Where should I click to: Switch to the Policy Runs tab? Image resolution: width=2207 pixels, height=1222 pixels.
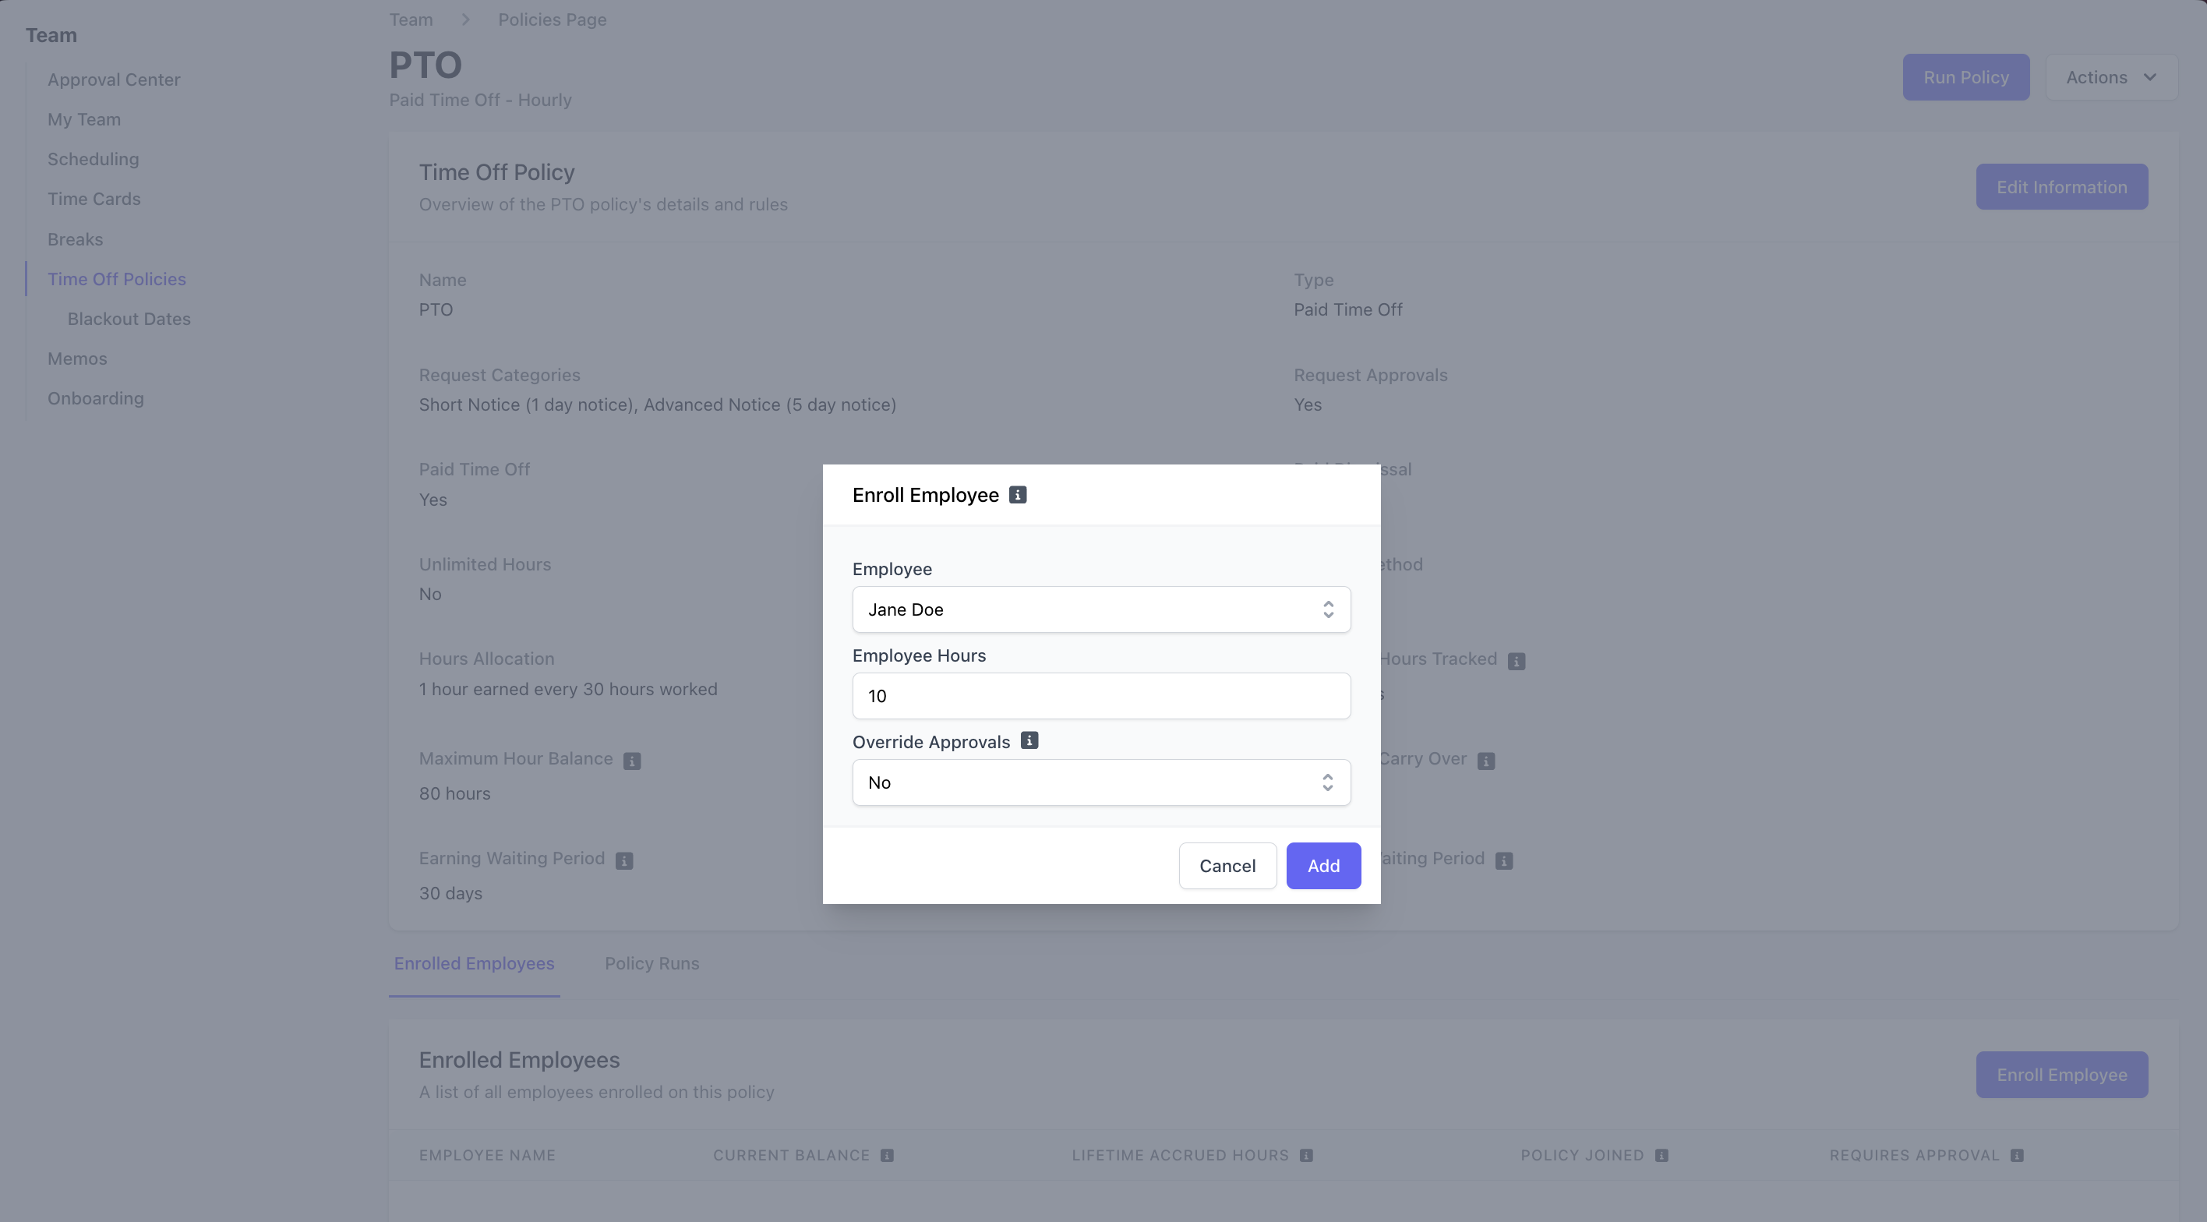pyautogui.click(x=652, y=963)
